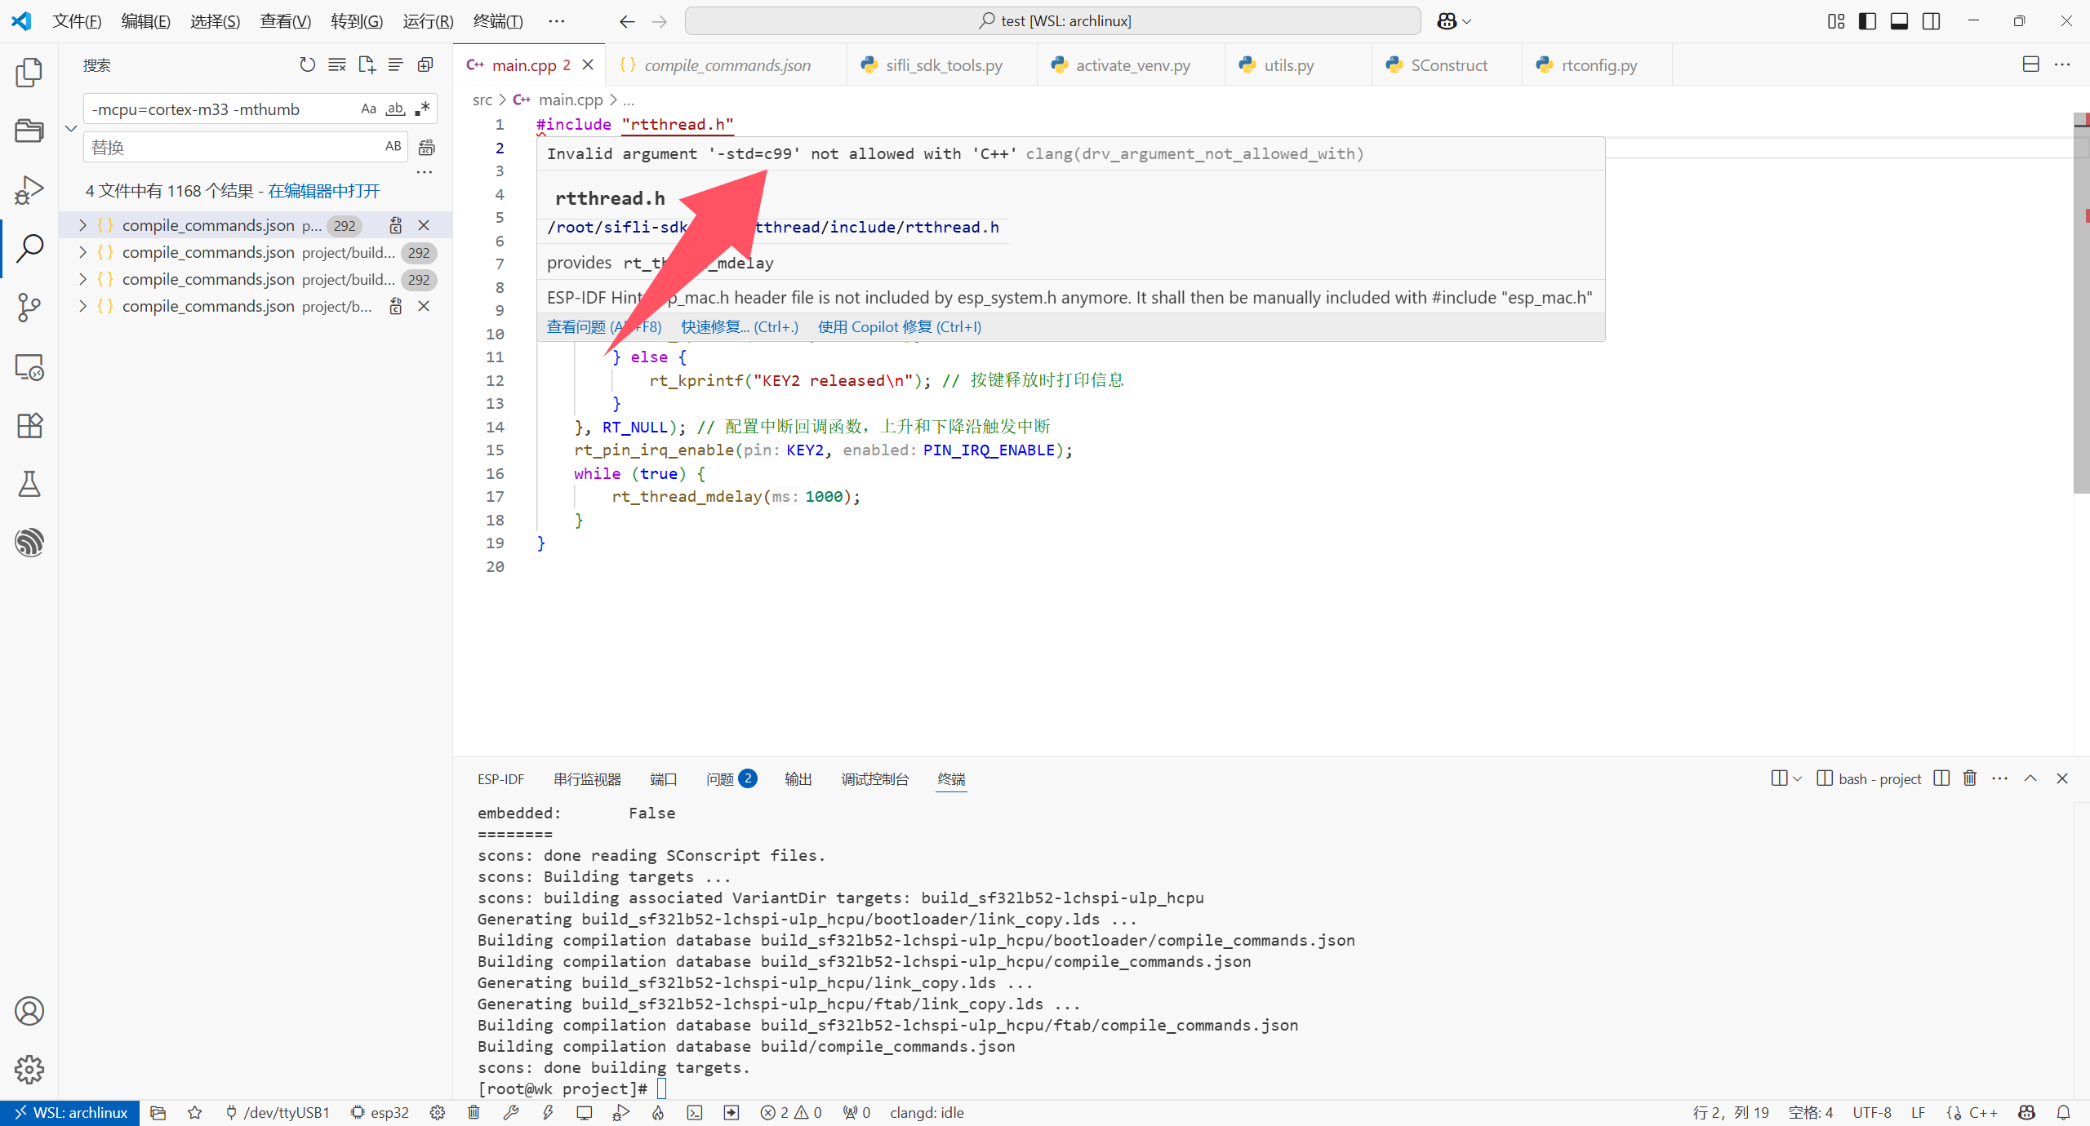Open terminal launch profile dropdown

1797,778
